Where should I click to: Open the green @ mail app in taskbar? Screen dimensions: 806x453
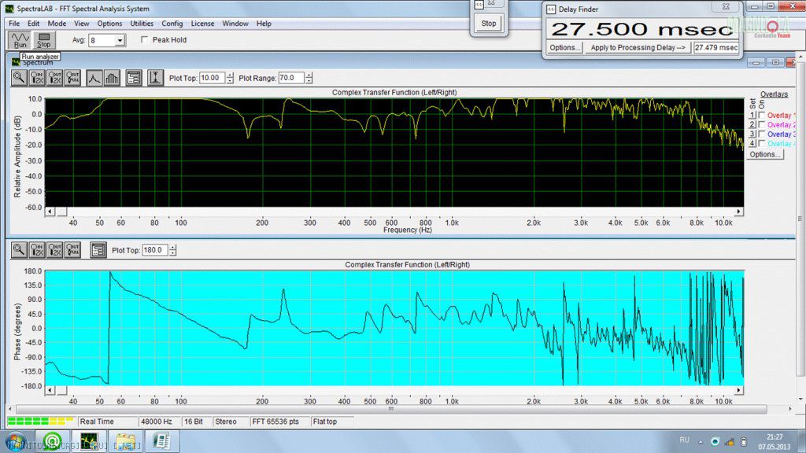pos(53,441)
